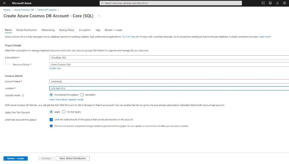Image resolution: width=289 pixels, height=164 pixels.
Task: Click the Create new resource group link
Action: [55, 68]
